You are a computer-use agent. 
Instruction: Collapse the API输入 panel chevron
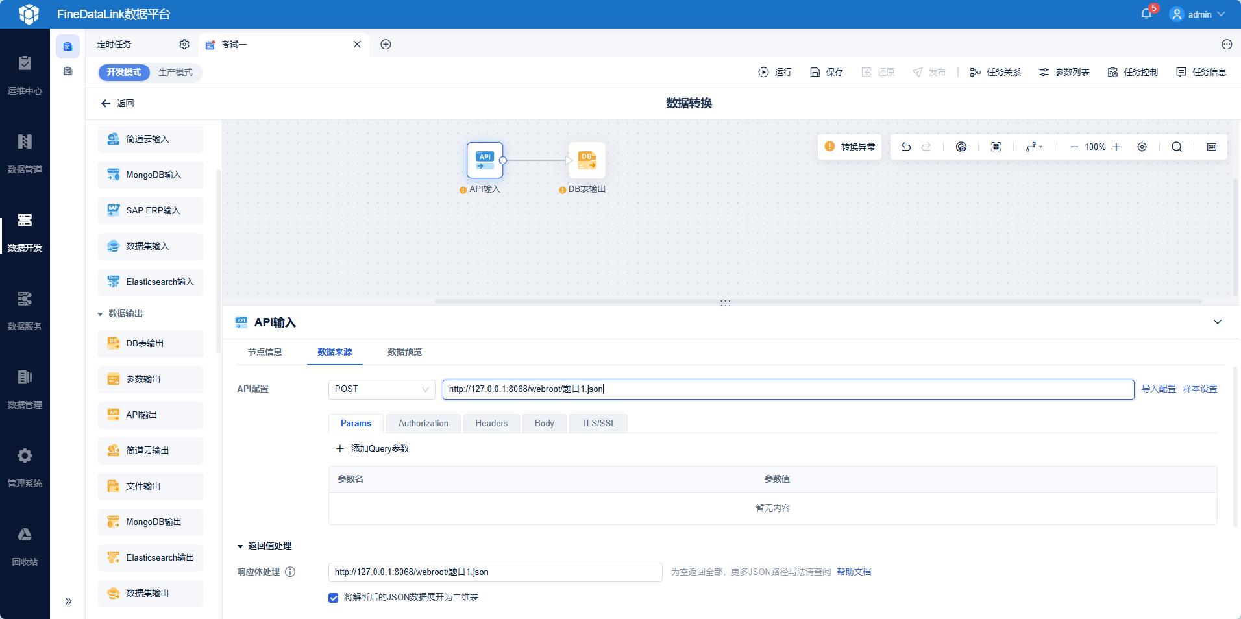click(x=1218, y=322)
